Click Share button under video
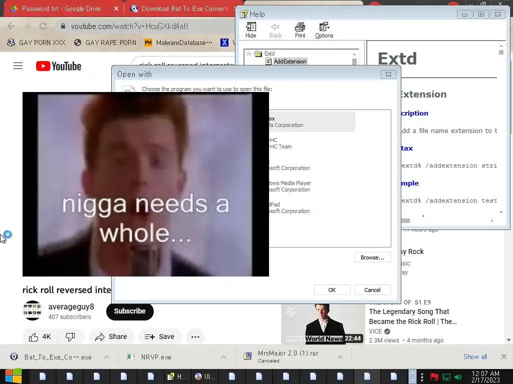The image size is (513, 384). click(111, 336)
